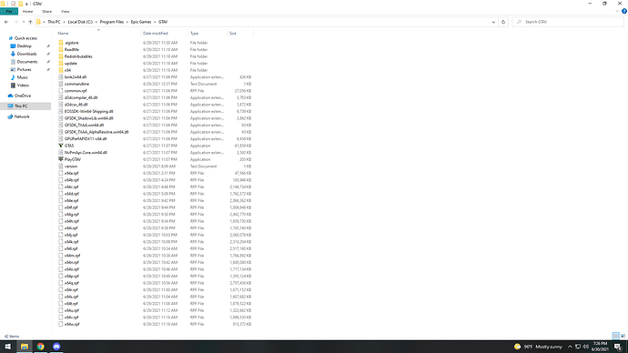Go up one folder level
628x353 pixels.
pos(30,22)
